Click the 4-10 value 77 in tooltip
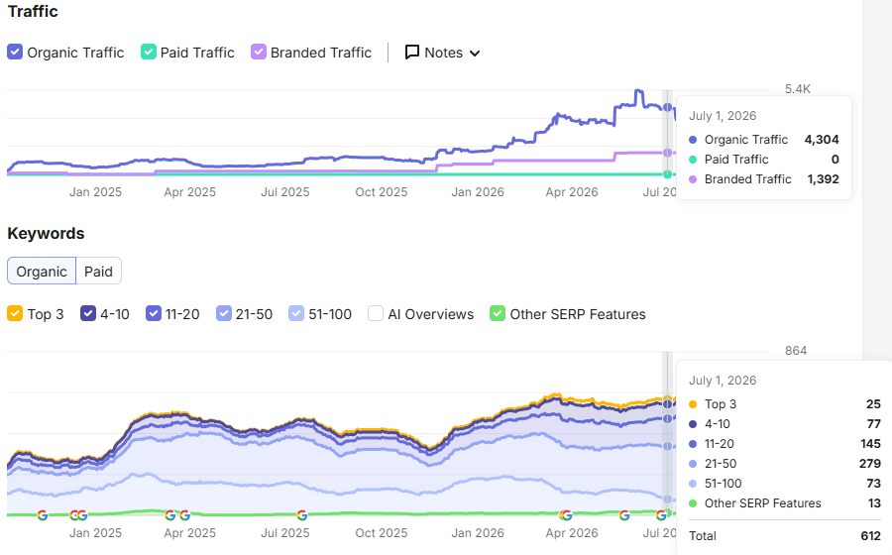892x555 pixels. point(874,423)
